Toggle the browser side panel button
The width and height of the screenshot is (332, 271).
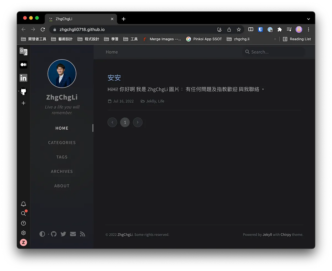coord(251,30)
